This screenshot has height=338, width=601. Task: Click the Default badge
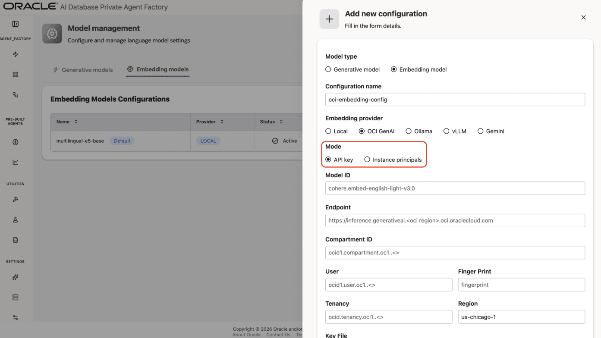122,141
